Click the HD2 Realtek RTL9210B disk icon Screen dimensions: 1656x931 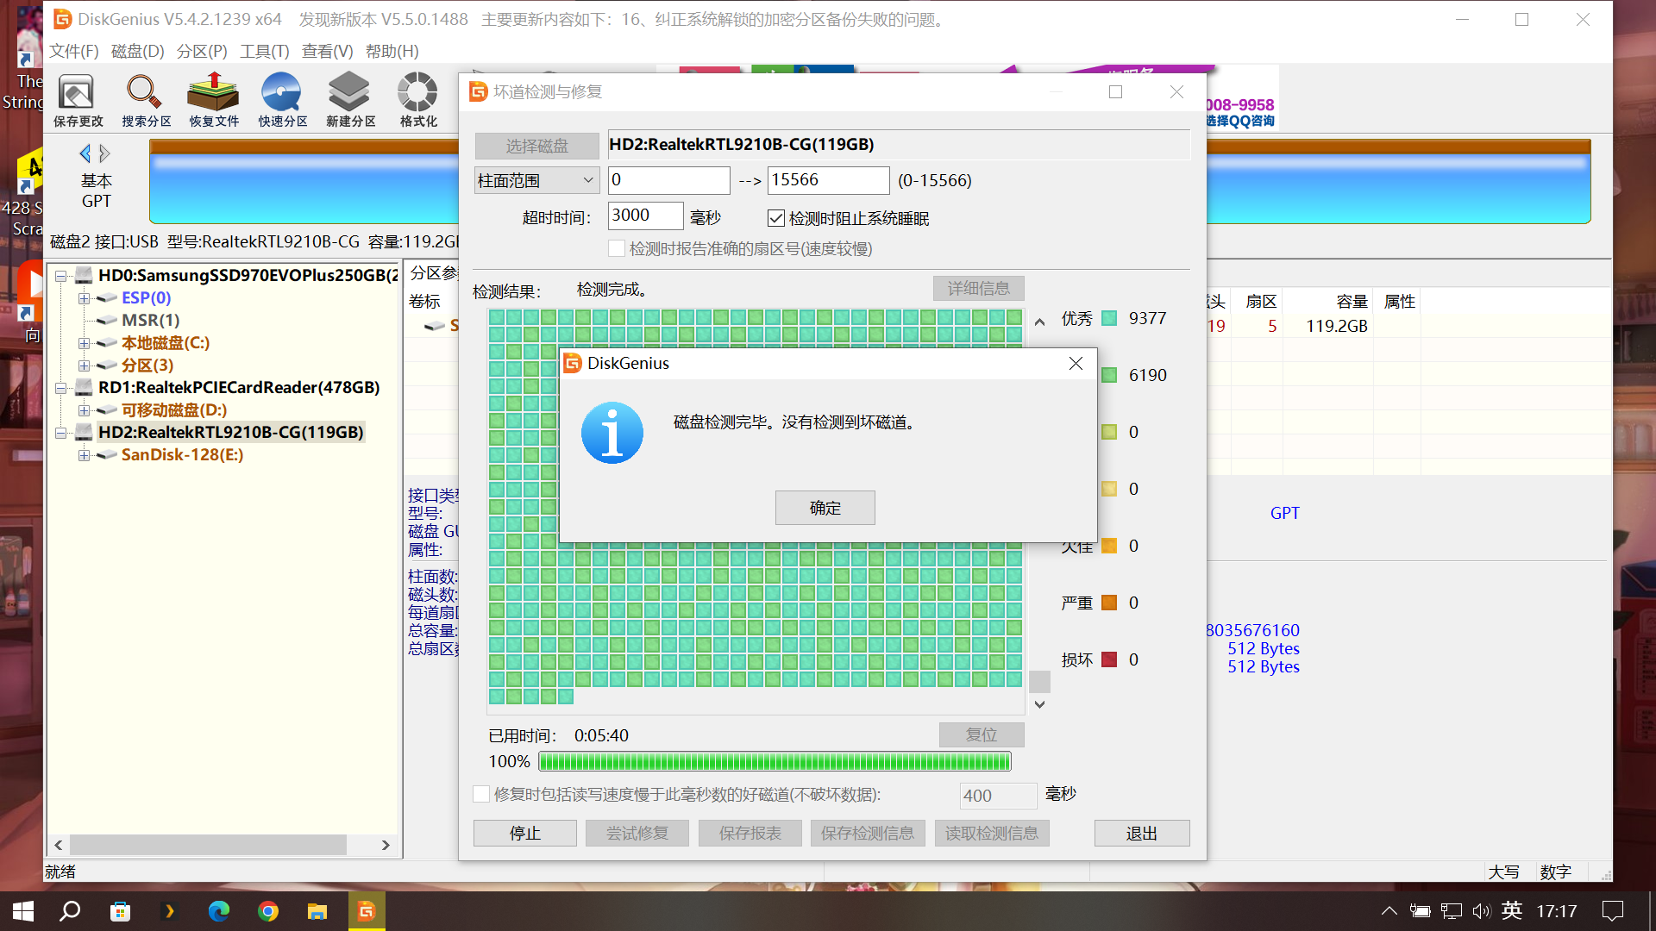click(84, 433)
